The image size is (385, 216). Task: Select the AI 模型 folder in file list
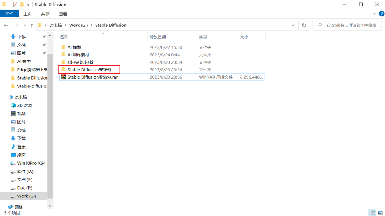pyautogui.click(x=74, y=47)
